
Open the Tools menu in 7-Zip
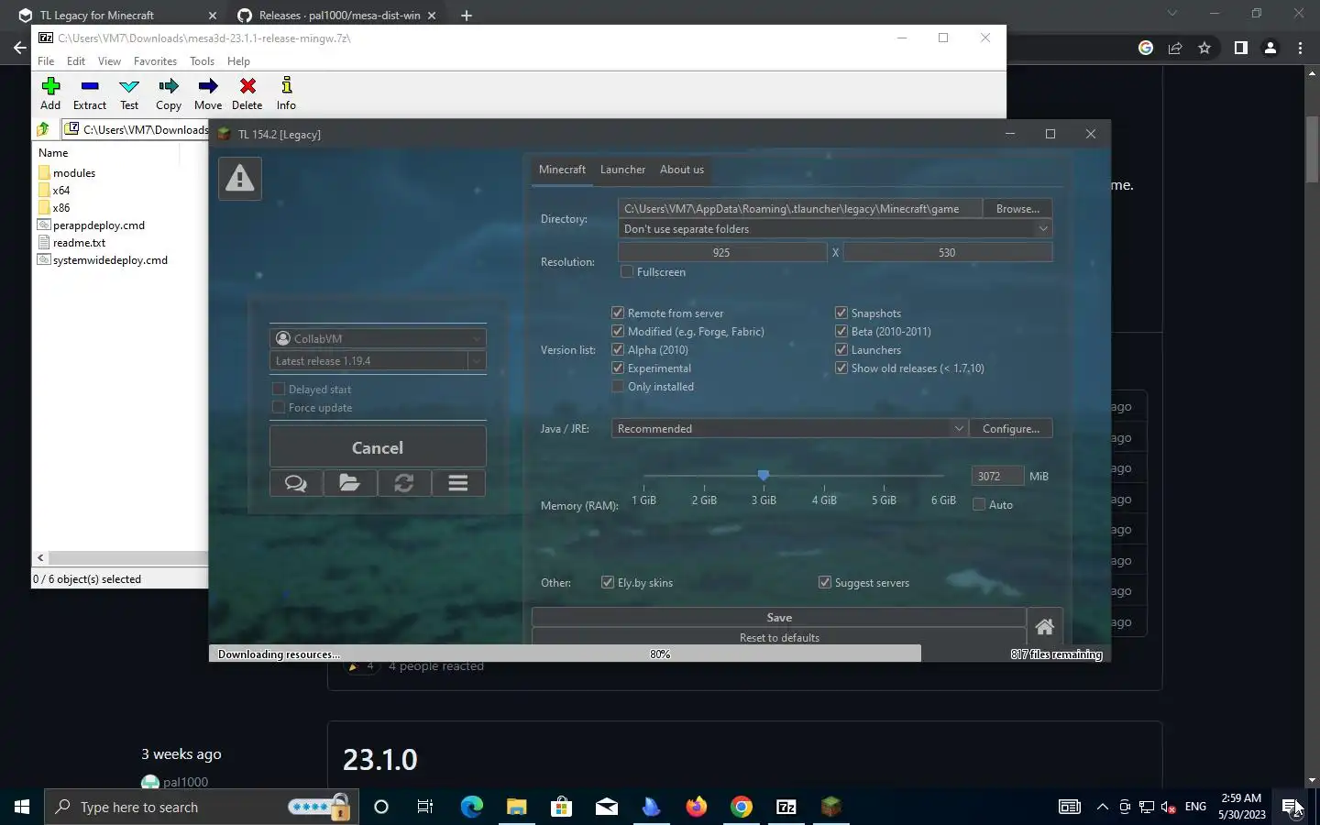(202, 61)
